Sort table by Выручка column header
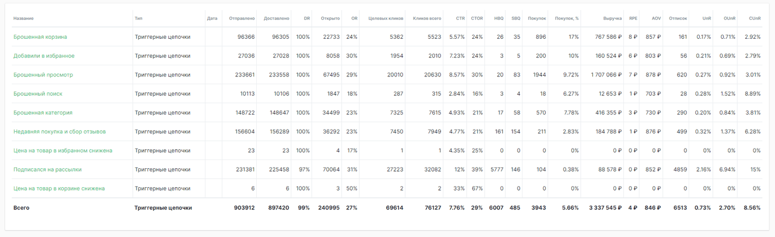Screen dimensions: 775x237 tap(612, 18)
